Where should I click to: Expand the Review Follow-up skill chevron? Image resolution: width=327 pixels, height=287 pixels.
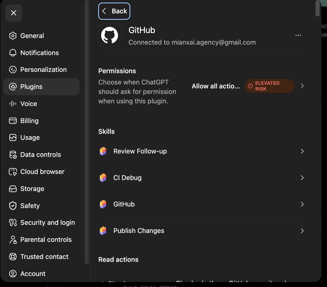pyautogui.click(x=302, y=151)
